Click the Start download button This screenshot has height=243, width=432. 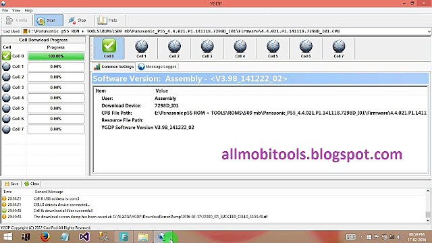click(x=49, y=20)
